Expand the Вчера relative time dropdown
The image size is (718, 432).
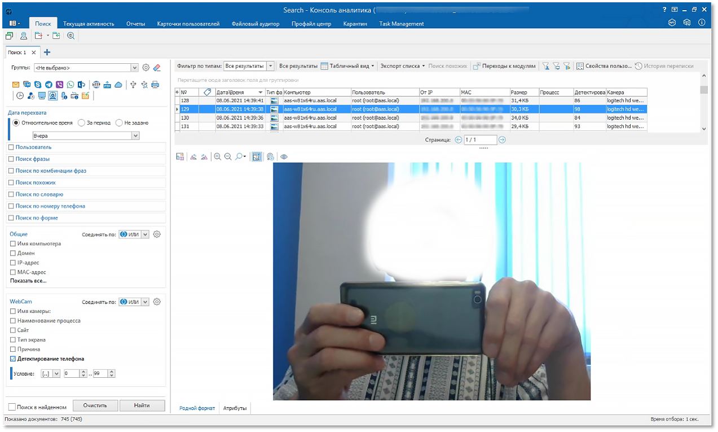click(x=135, y=136)
